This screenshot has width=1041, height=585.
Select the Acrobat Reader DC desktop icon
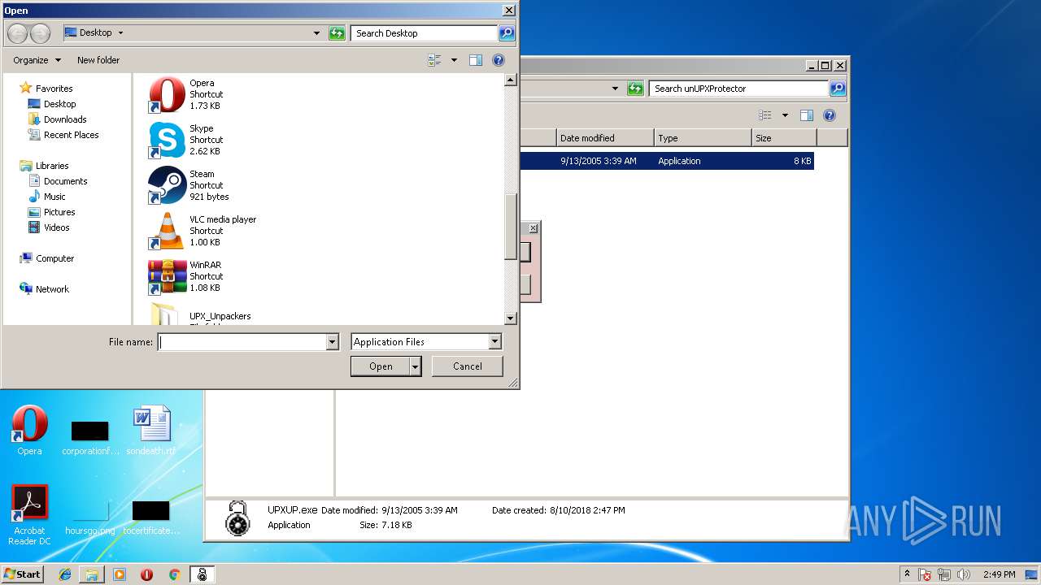point(29,515)
